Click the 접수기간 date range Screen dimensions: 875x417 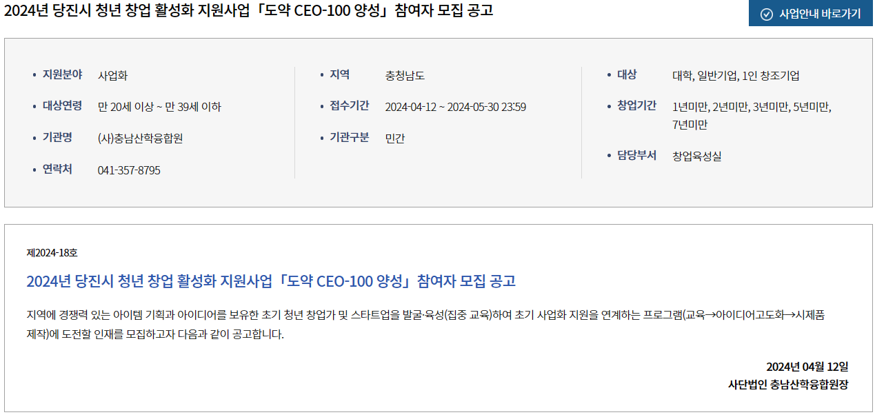tap(455, 107)
